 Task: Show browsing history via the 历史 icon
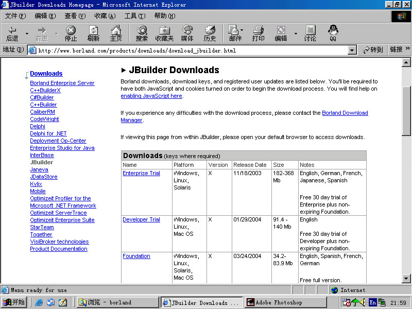click(210, 33)
